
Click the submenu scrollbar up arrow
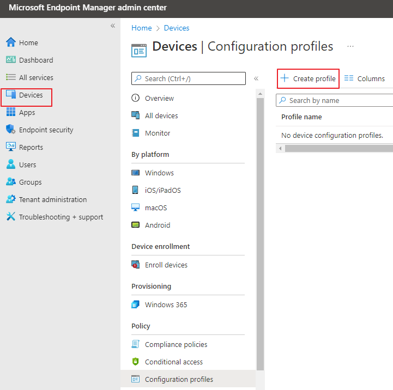260,94
